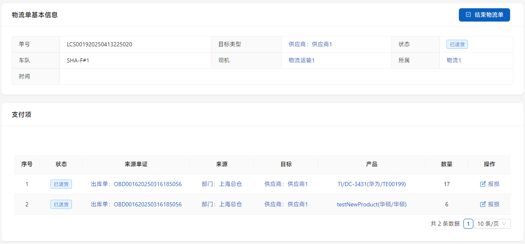525x244 pixels.
Task: Open the 10 条/页 page size dropdown
Action: [x=492, y=224]
